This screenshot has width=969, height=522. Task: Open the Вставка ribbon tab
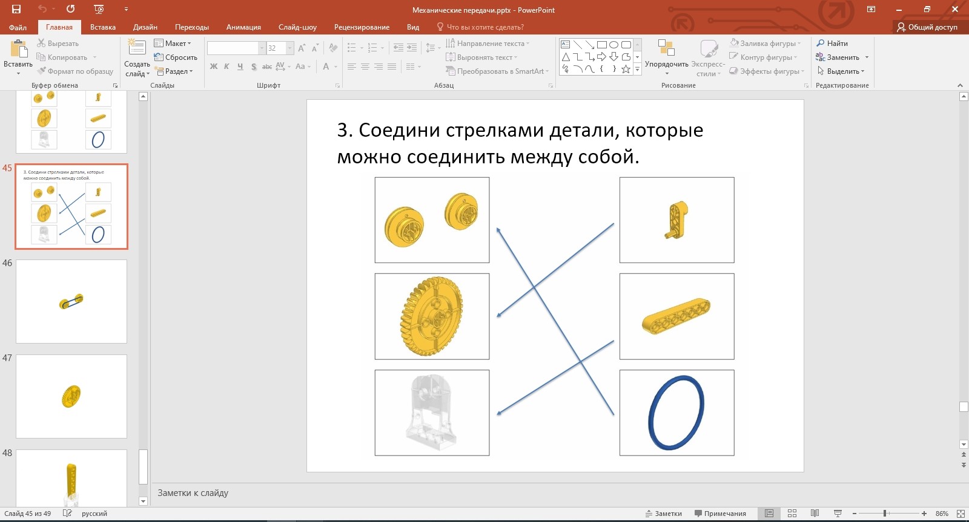tap(102, 27)
